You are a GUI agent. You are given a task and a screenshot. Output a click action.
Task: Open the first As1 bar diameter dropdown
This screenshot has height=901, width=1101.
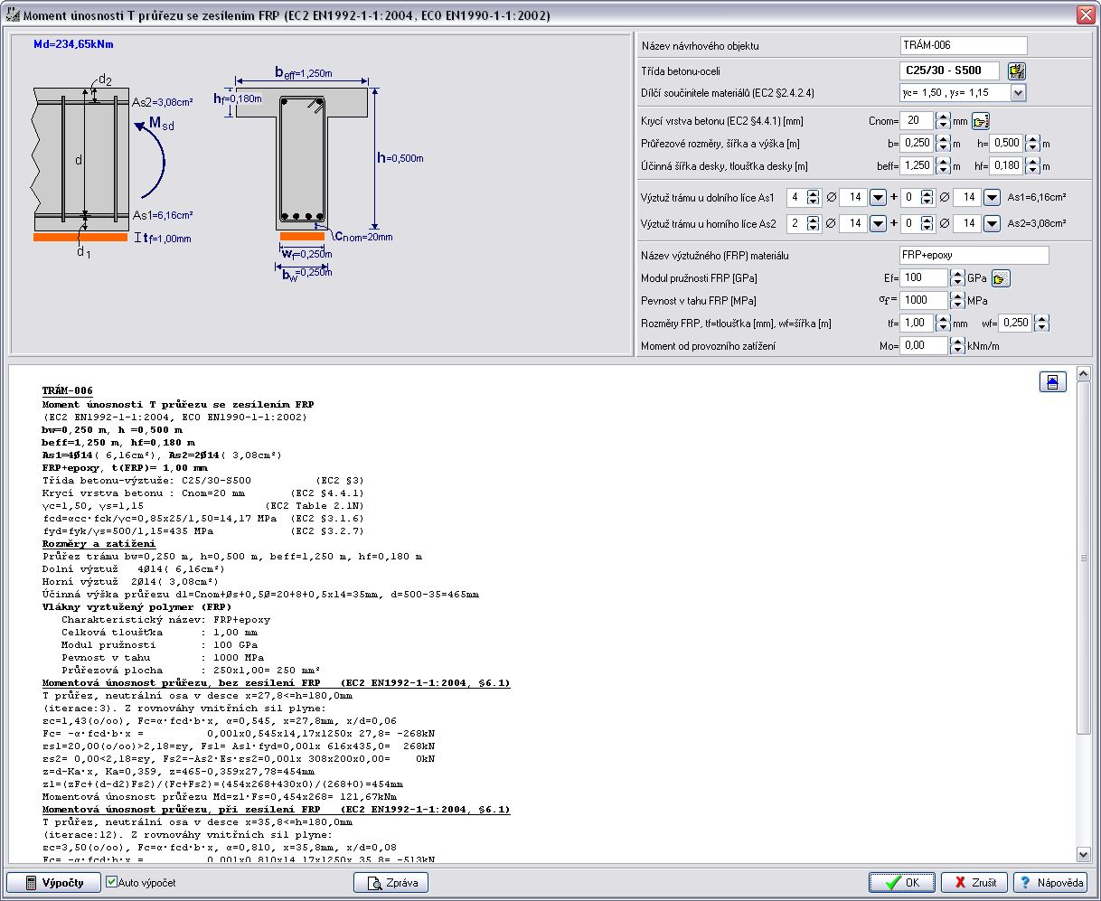tap(878, 198)
